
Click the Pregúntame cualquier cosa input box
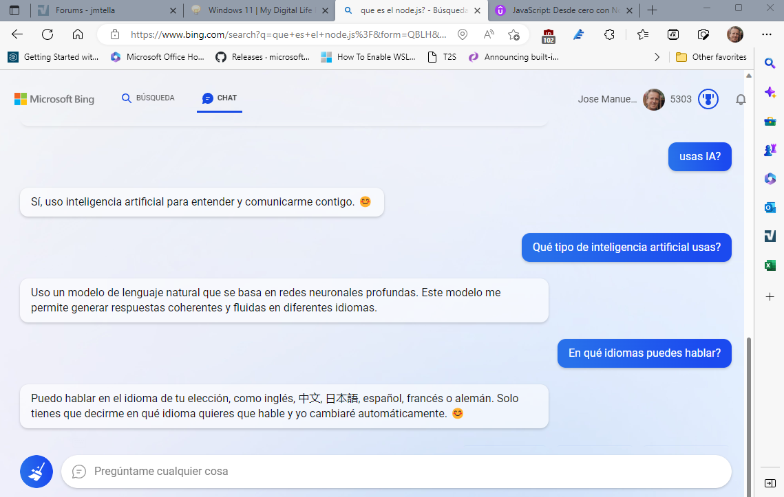coord(396,472)
